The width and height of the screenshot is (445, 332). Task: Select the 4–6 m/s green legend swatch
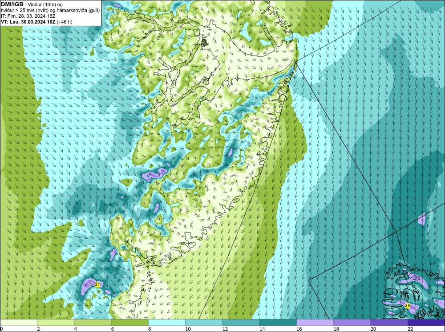tap(93, 323)
